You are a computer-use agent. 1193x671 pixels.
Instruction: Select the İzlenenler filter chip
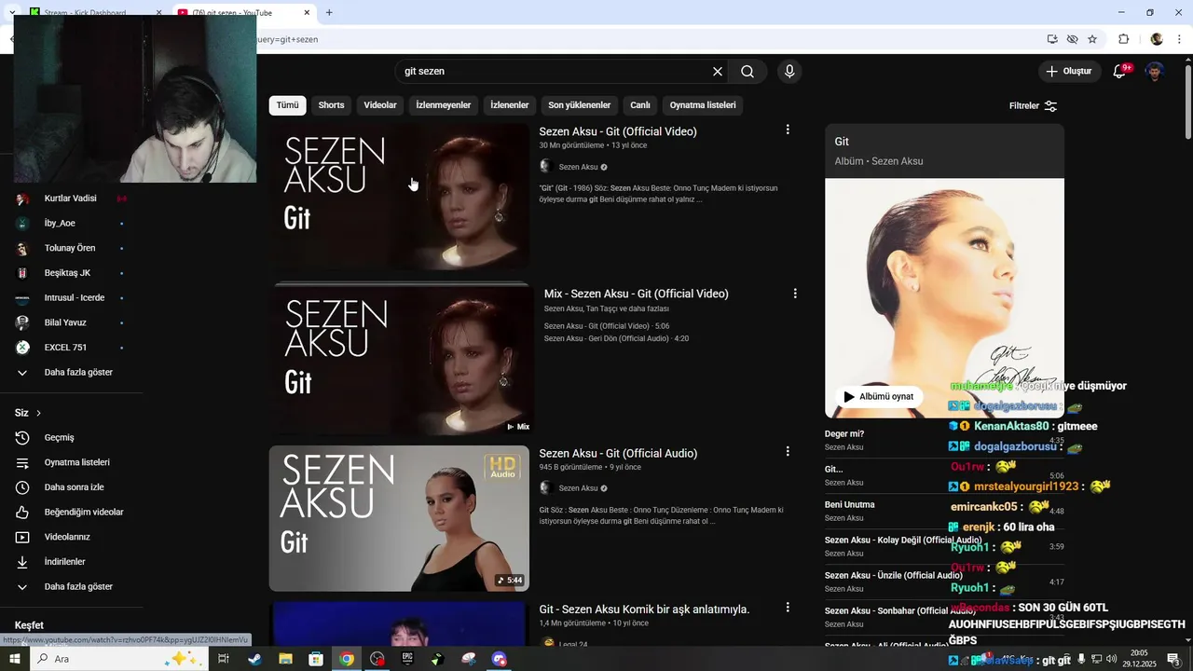coord(510,105)
